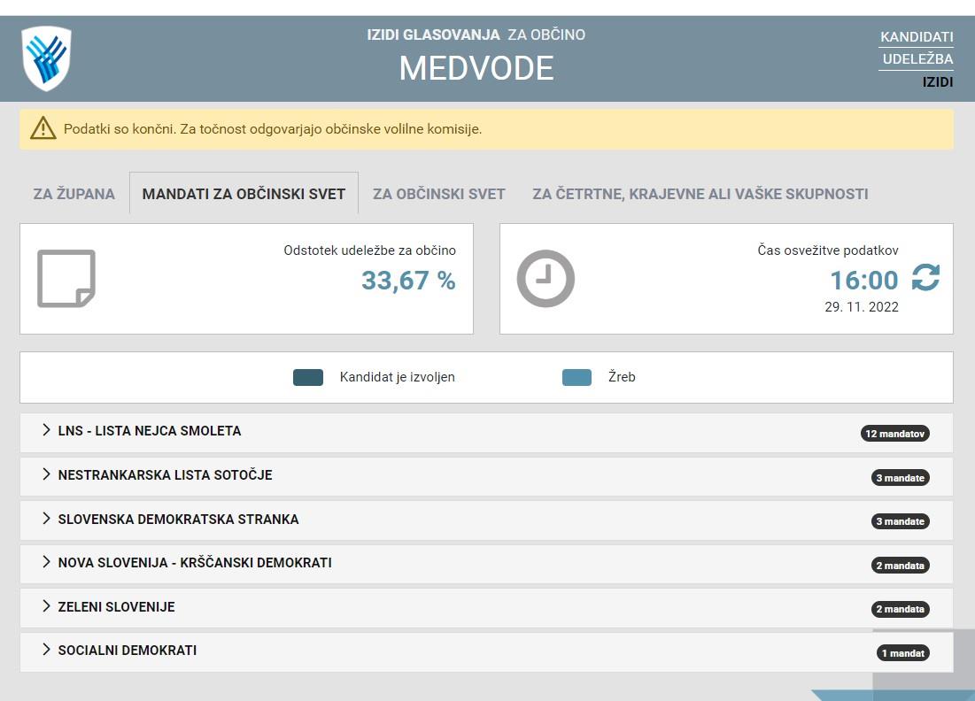Open the UDELEŽBA link in header
Viewport: 975px width, 701px height.
[x=917, y=59]
